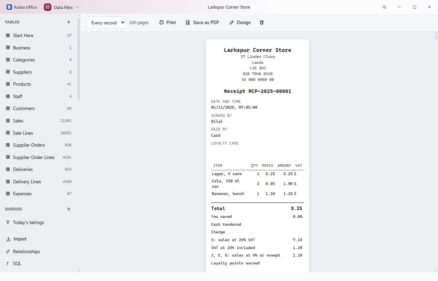
Task: Click the Sale Lines table grid icon
Action: [x=8, y=133]
